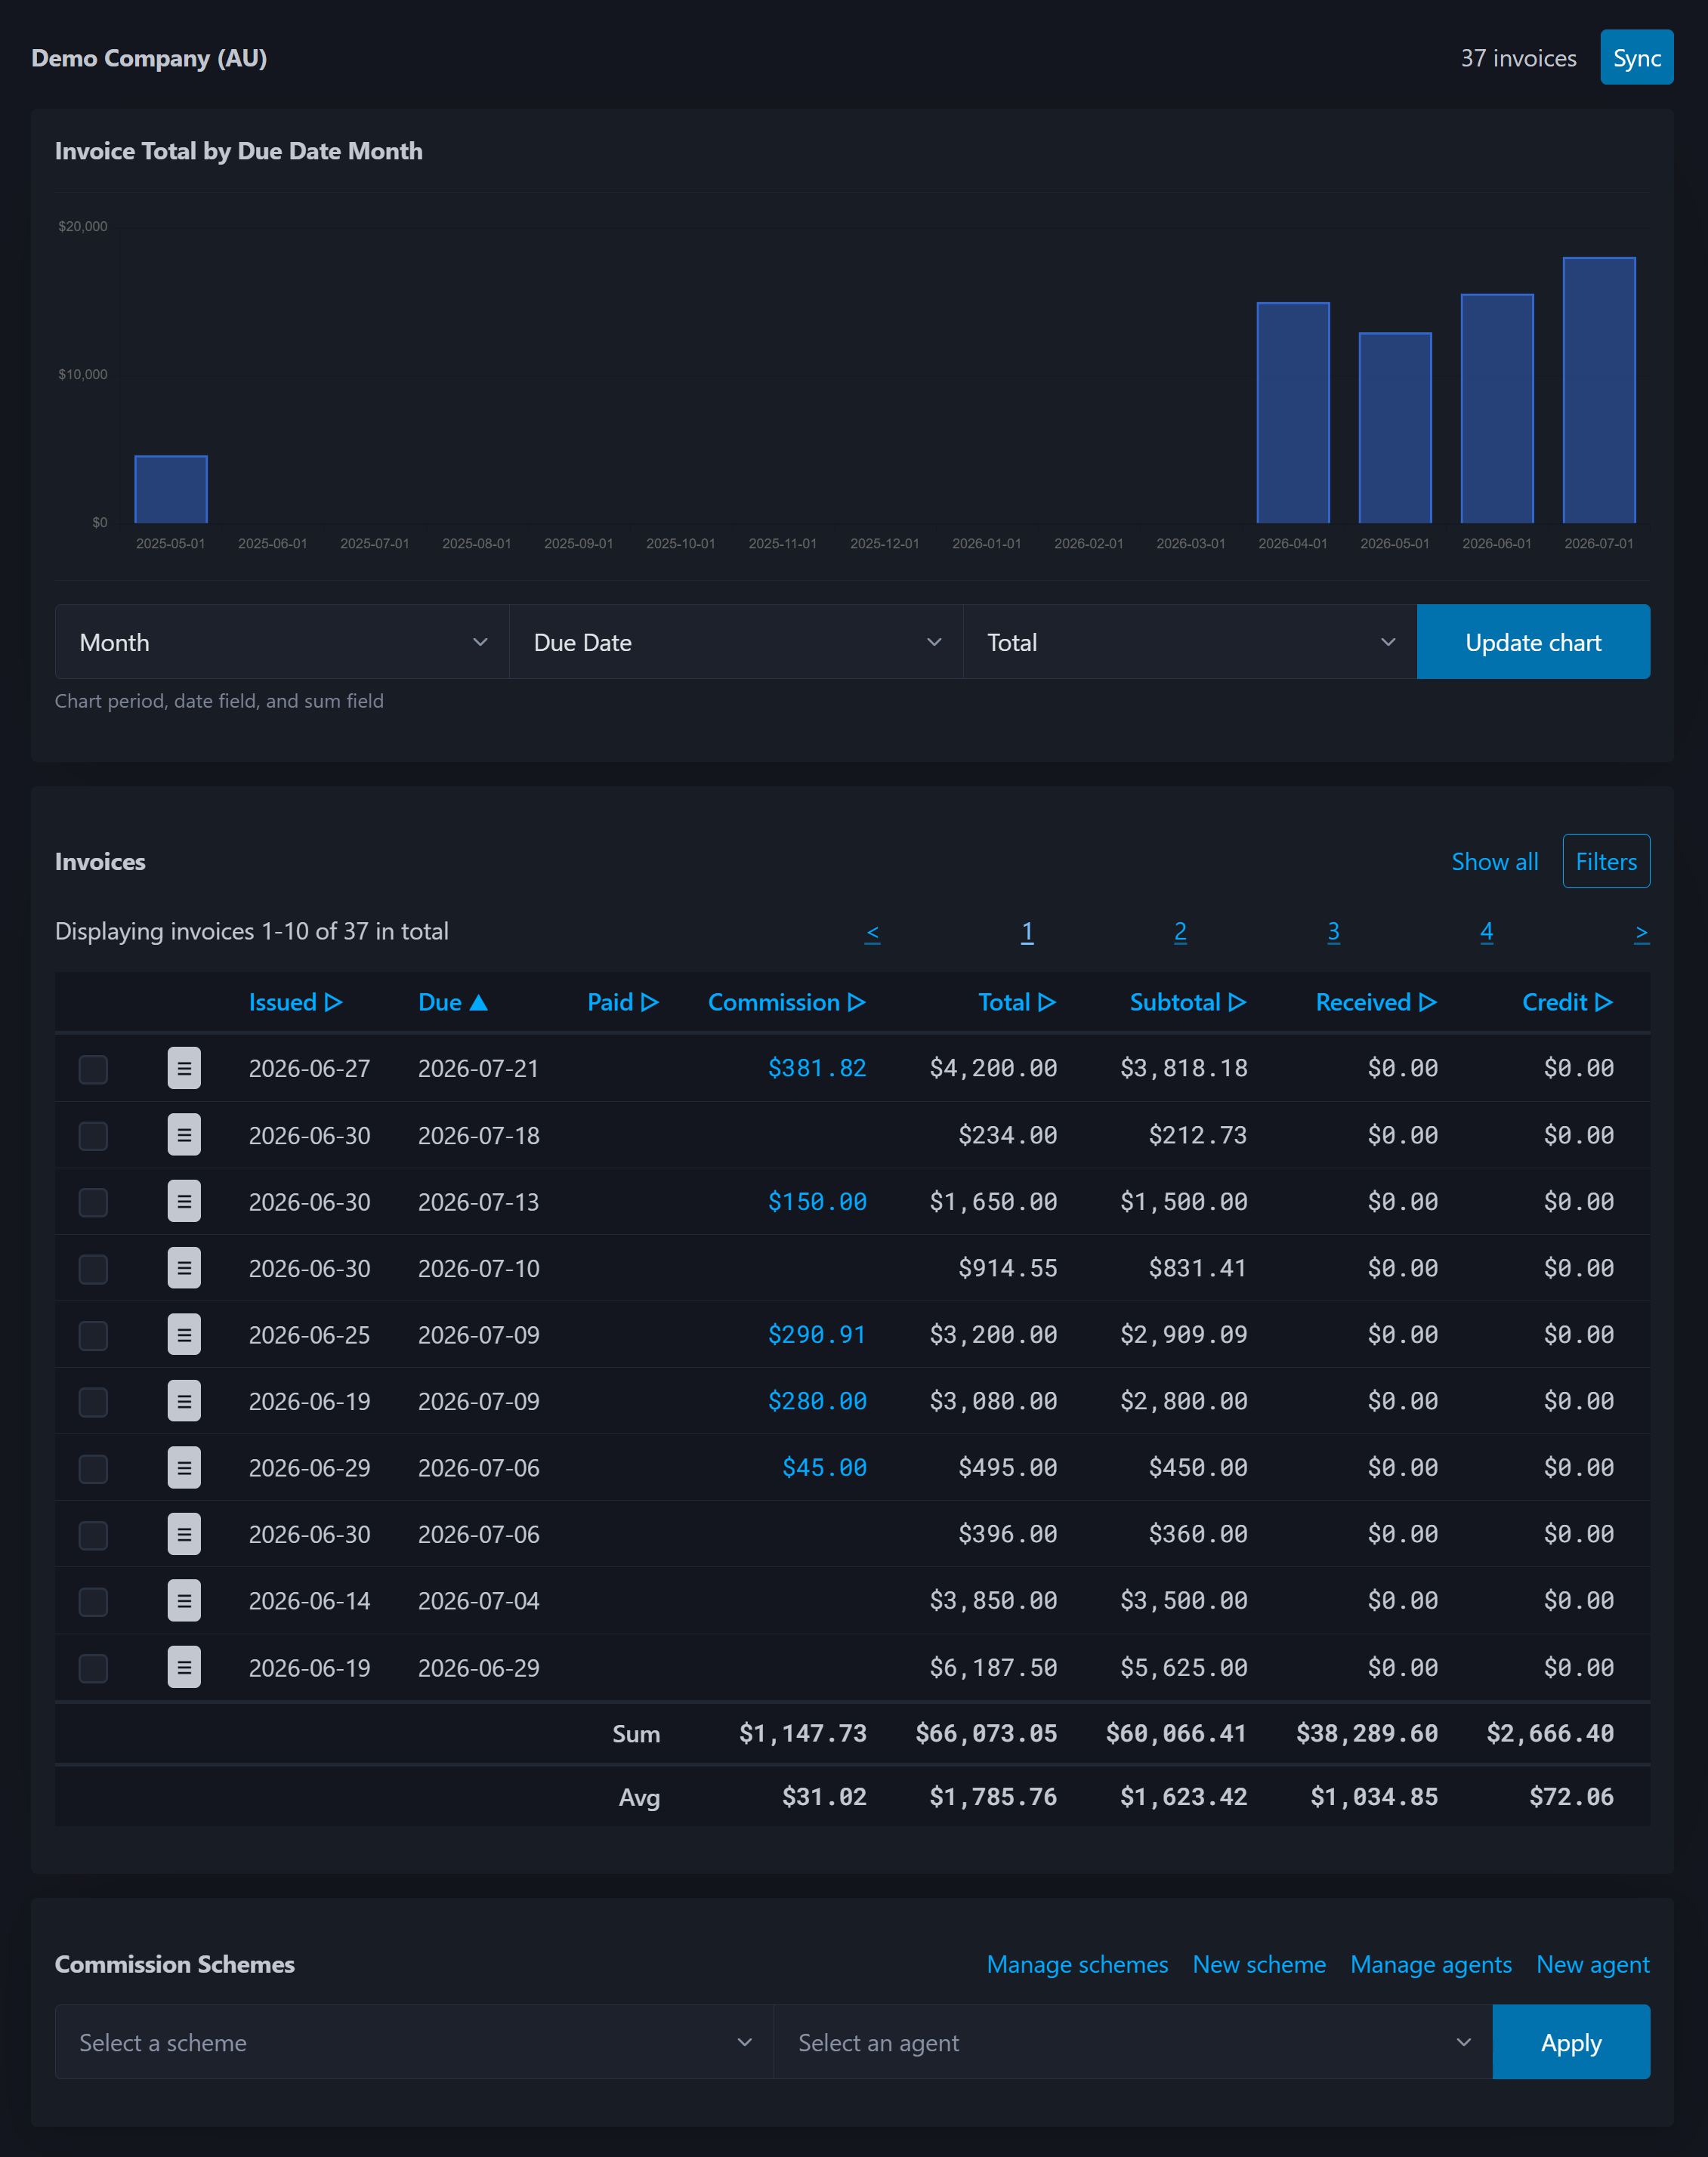This screenshot has height=2157, width=1708.
Task: Select the checkbox for the $4,200.00 invoice
Action: tap(93, 1069)
